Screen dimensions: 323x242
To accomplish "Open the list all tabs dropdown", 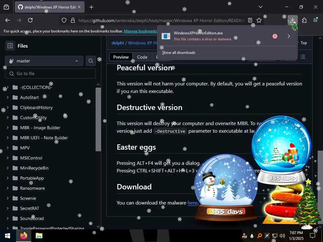I will pos(260,7).
